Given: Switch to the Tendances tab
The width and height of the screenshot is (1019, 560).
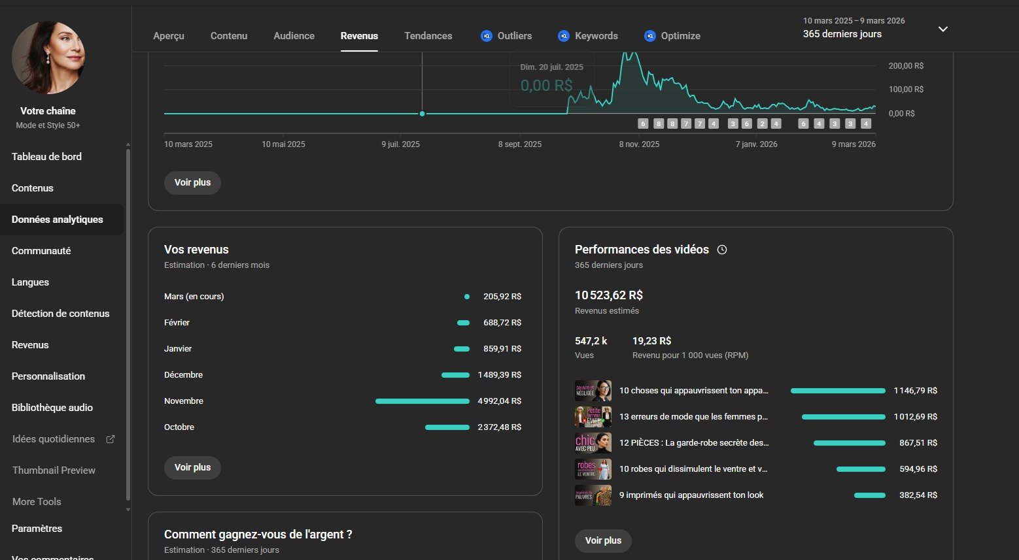Looking at the screenshot, I should tap(428, 36).
